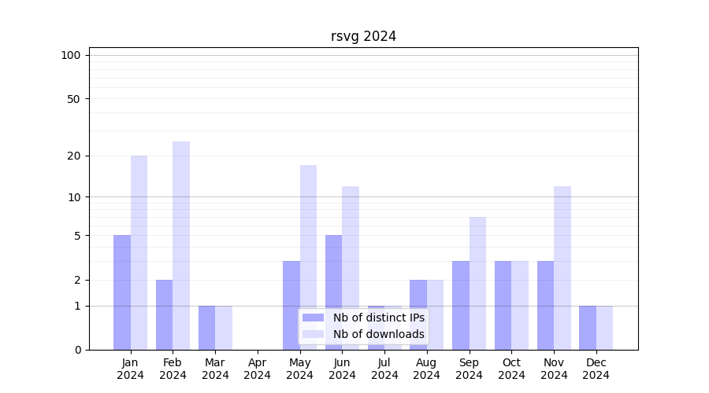Click the November downloads bar
This screenshot has width=709, height=393.
coord(562,267)
